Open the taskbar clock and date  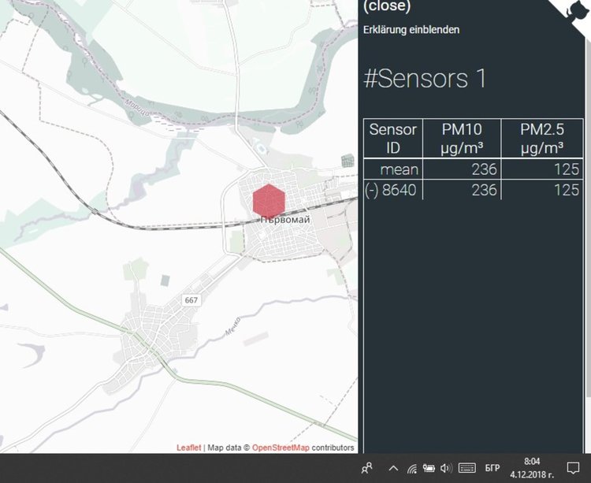tap(532, 468)
